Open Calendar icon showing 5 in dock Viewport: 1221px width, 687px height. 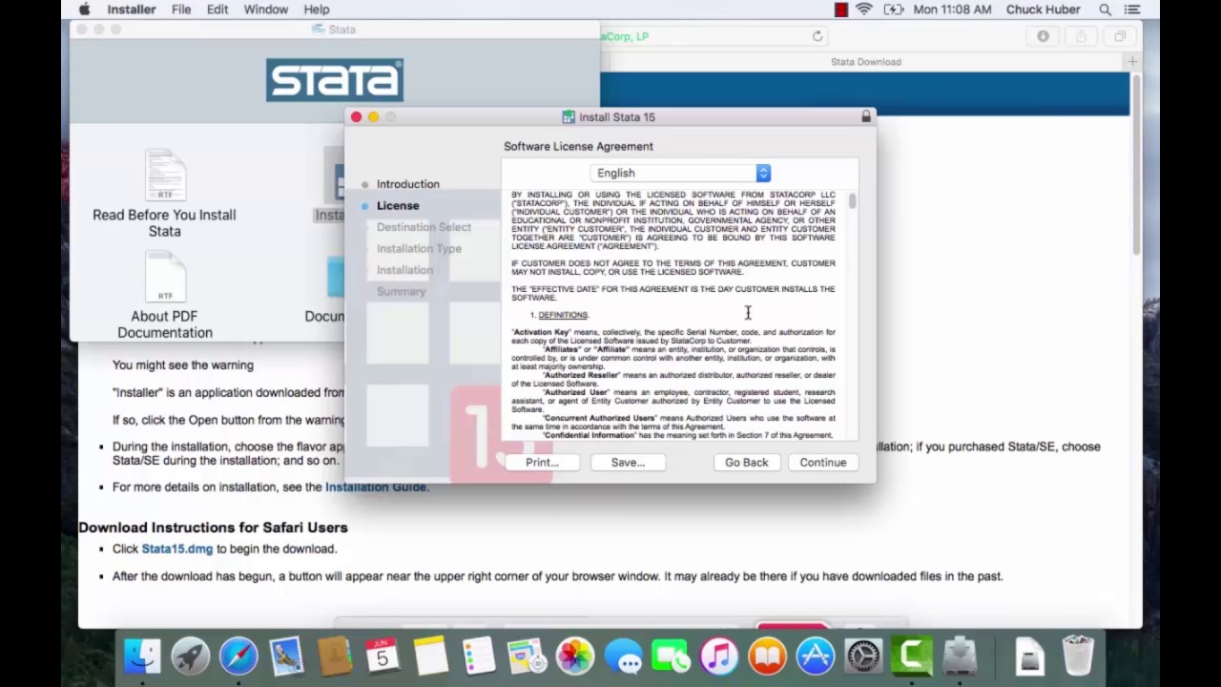(383, 656)
